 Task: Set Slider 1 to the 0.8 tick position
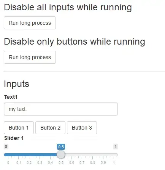92,155
